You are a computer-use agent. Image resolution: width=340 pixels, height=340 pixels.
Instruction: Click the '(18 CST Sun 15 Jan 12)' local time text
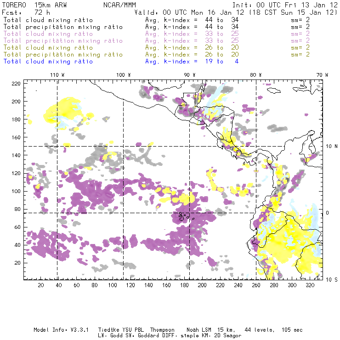[x=293, y=12]
